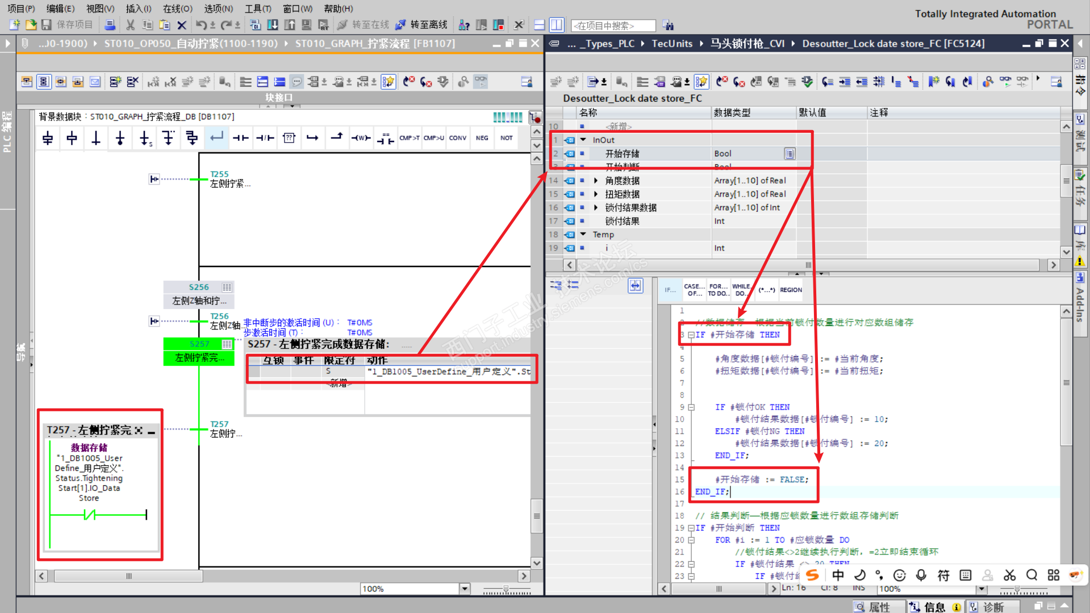This screenshot has width=1090, height=613.
Task: Download to device icon in main toolbar
Action: 273,25
